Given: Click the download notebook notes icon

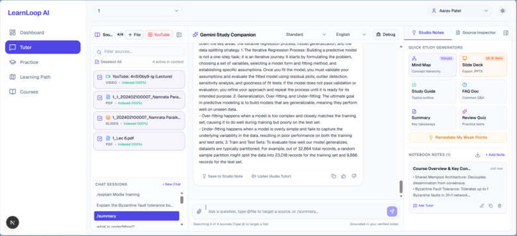Looking at the screenshot, I should tap(478, 155).
